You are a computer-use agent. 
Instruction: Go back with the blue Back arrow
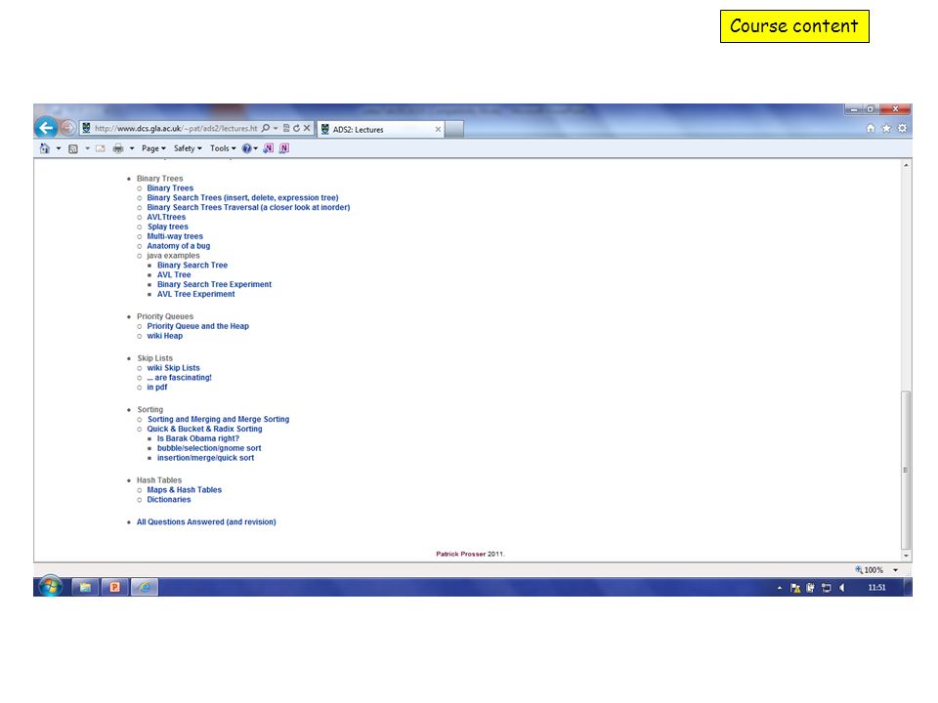click(46, 127)
